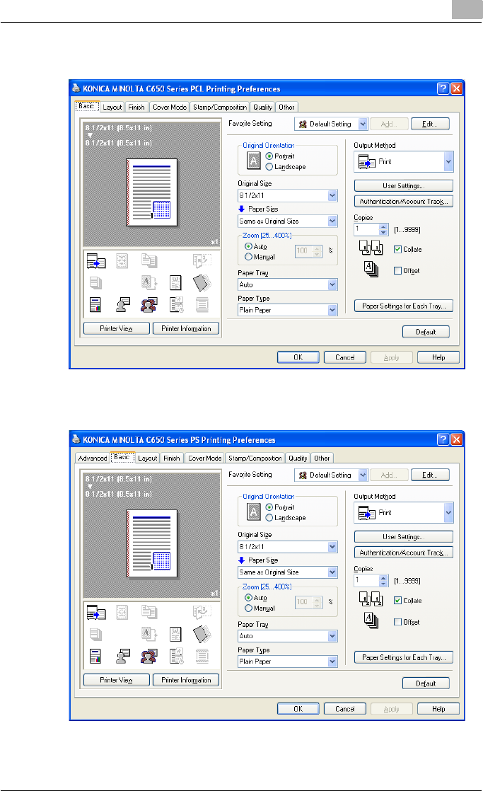Click the overlay text page icon in PCL window
483x791 pixels.
pos(175,282)
